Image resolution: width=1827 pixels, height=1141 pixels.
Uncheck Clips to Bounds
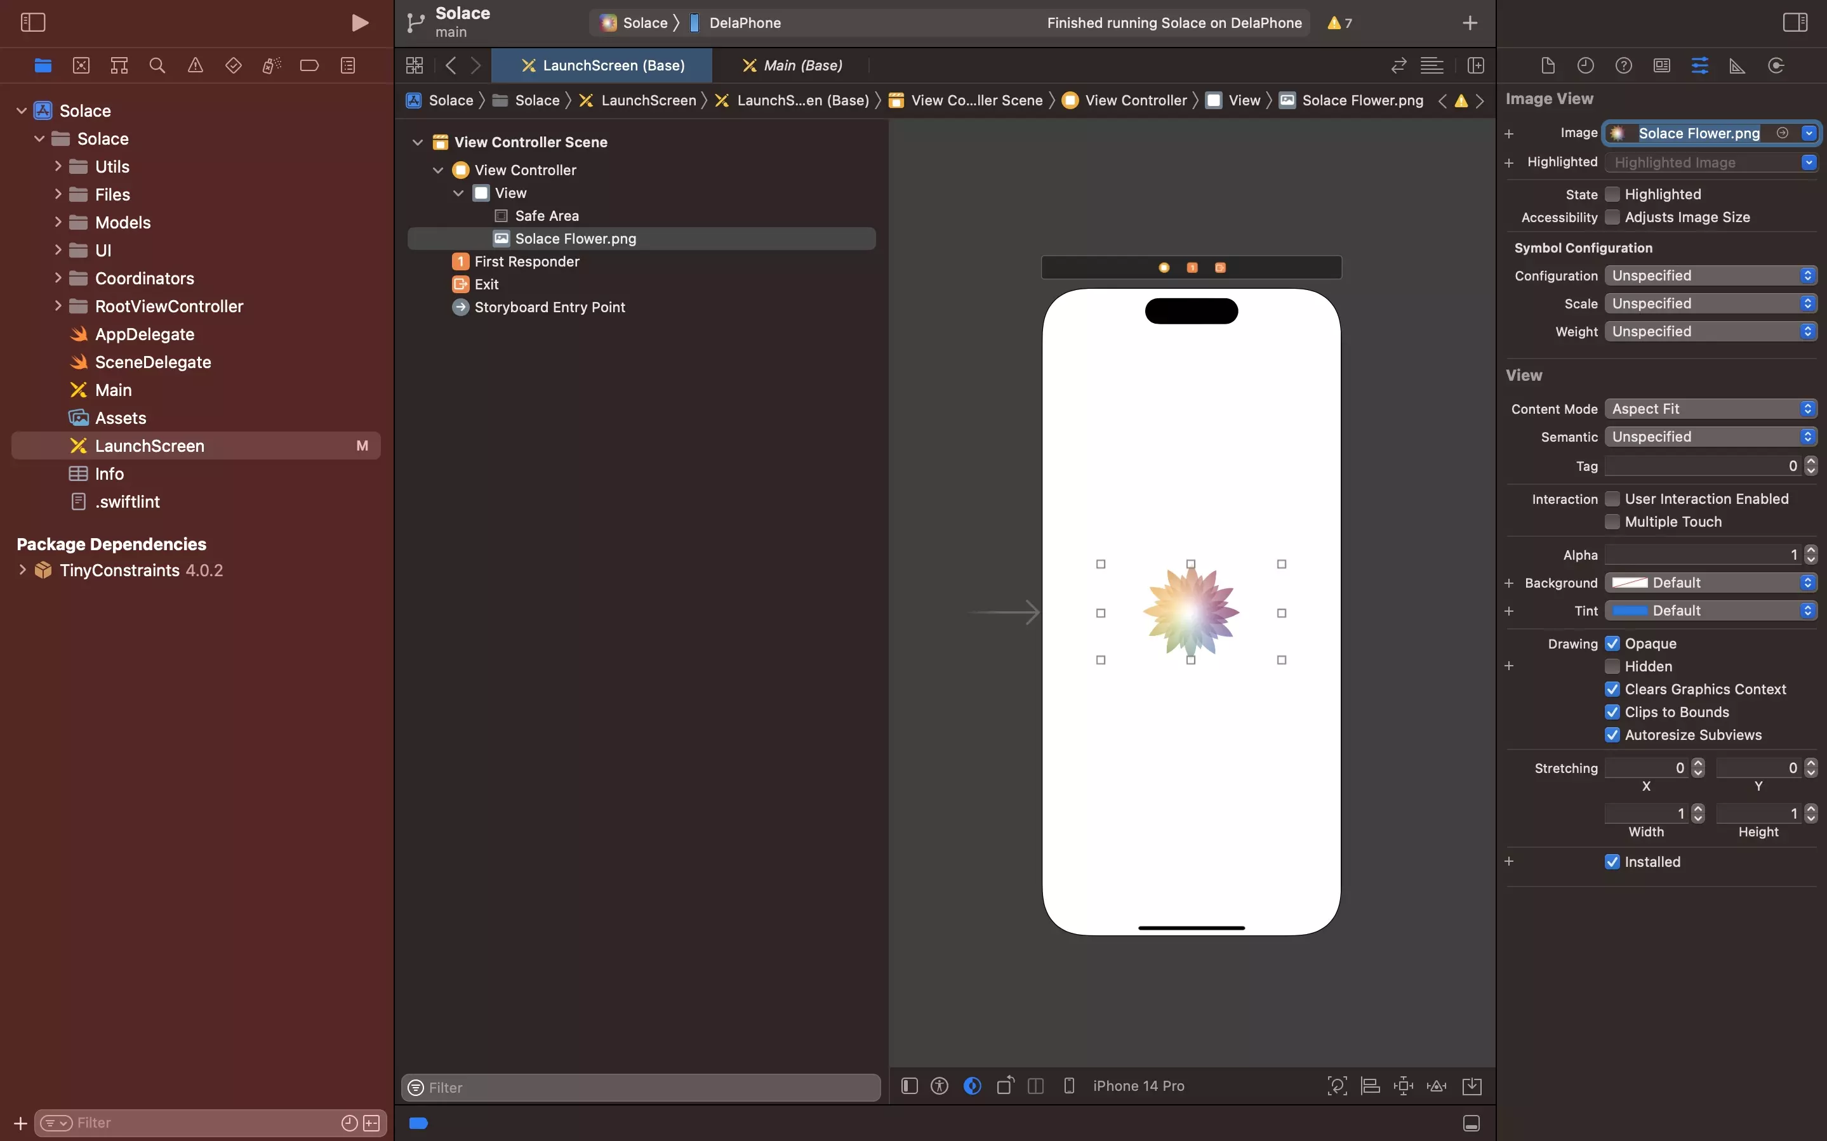(x=1612, y=713)
